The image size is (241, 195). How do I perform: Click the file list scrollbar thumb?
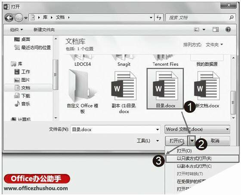(x=233, y=103)
